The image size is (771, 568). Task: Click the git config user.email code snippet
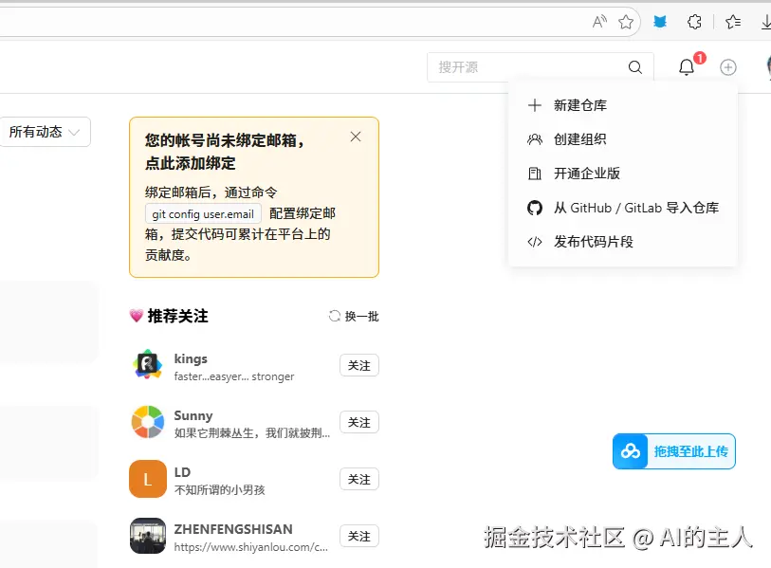[x=203, y=214]
